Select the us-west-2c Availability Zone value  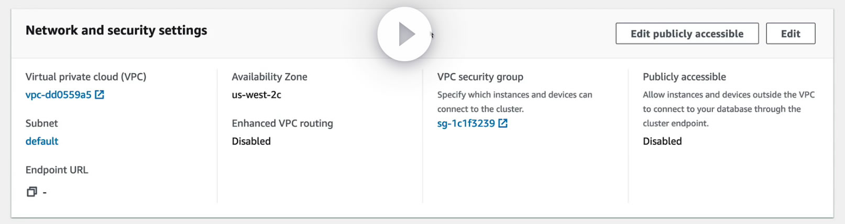(256, 95)
